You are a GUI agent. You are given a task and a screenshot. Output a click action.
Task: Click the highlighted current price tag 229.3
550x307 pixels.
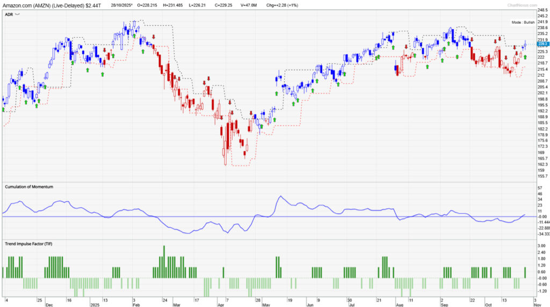click(x=542, y=44)
